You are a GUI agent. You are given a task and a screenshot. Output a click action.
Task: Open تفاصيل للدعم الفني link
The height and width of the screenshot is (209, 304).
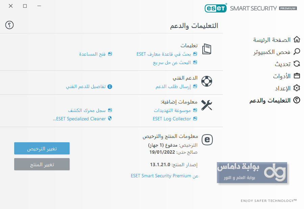(x=86, y=86)
